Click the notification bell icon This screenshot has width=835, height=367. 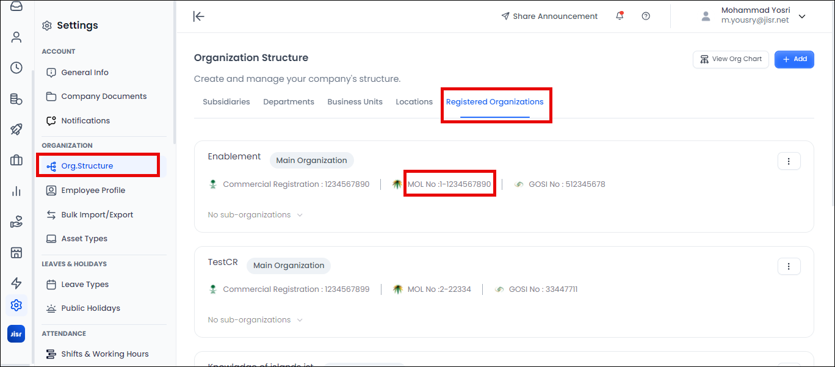tap(620, 16)
